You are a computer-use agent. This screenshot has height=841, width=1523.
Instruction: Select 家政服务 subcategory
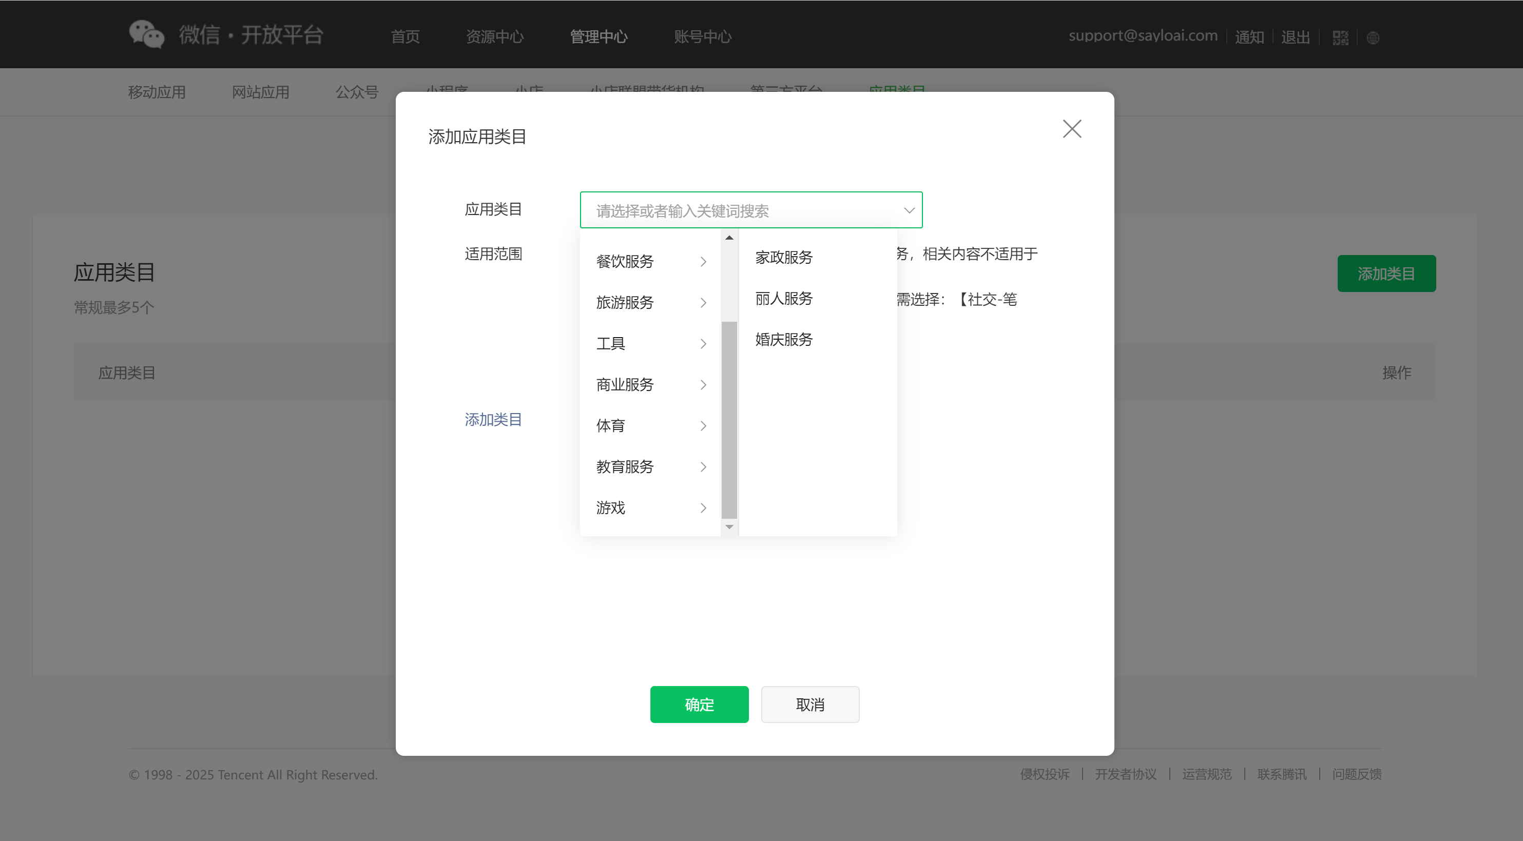pos(784,258)
